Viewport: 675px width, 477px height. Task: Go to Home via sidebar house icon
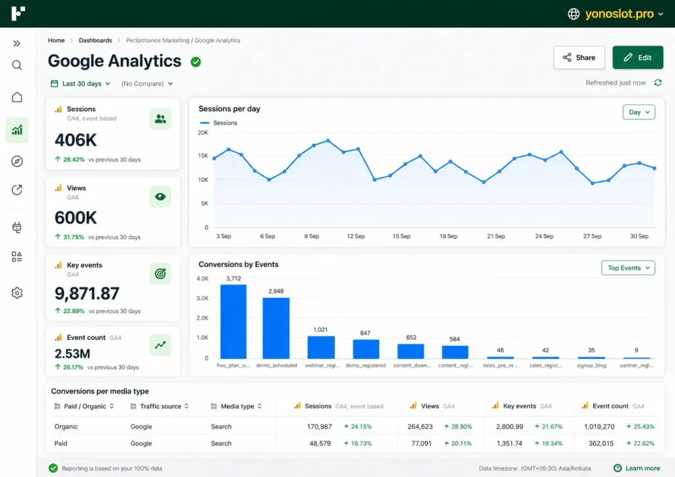pos(16,98)
